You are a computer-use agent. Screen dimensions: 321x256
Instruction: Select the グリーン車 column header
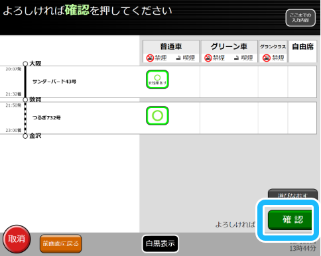click(x=229, y=46)
